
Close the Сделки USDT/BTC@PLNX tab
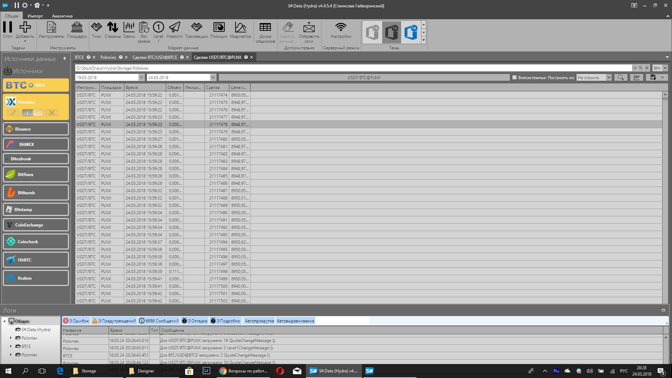point(251,57)
